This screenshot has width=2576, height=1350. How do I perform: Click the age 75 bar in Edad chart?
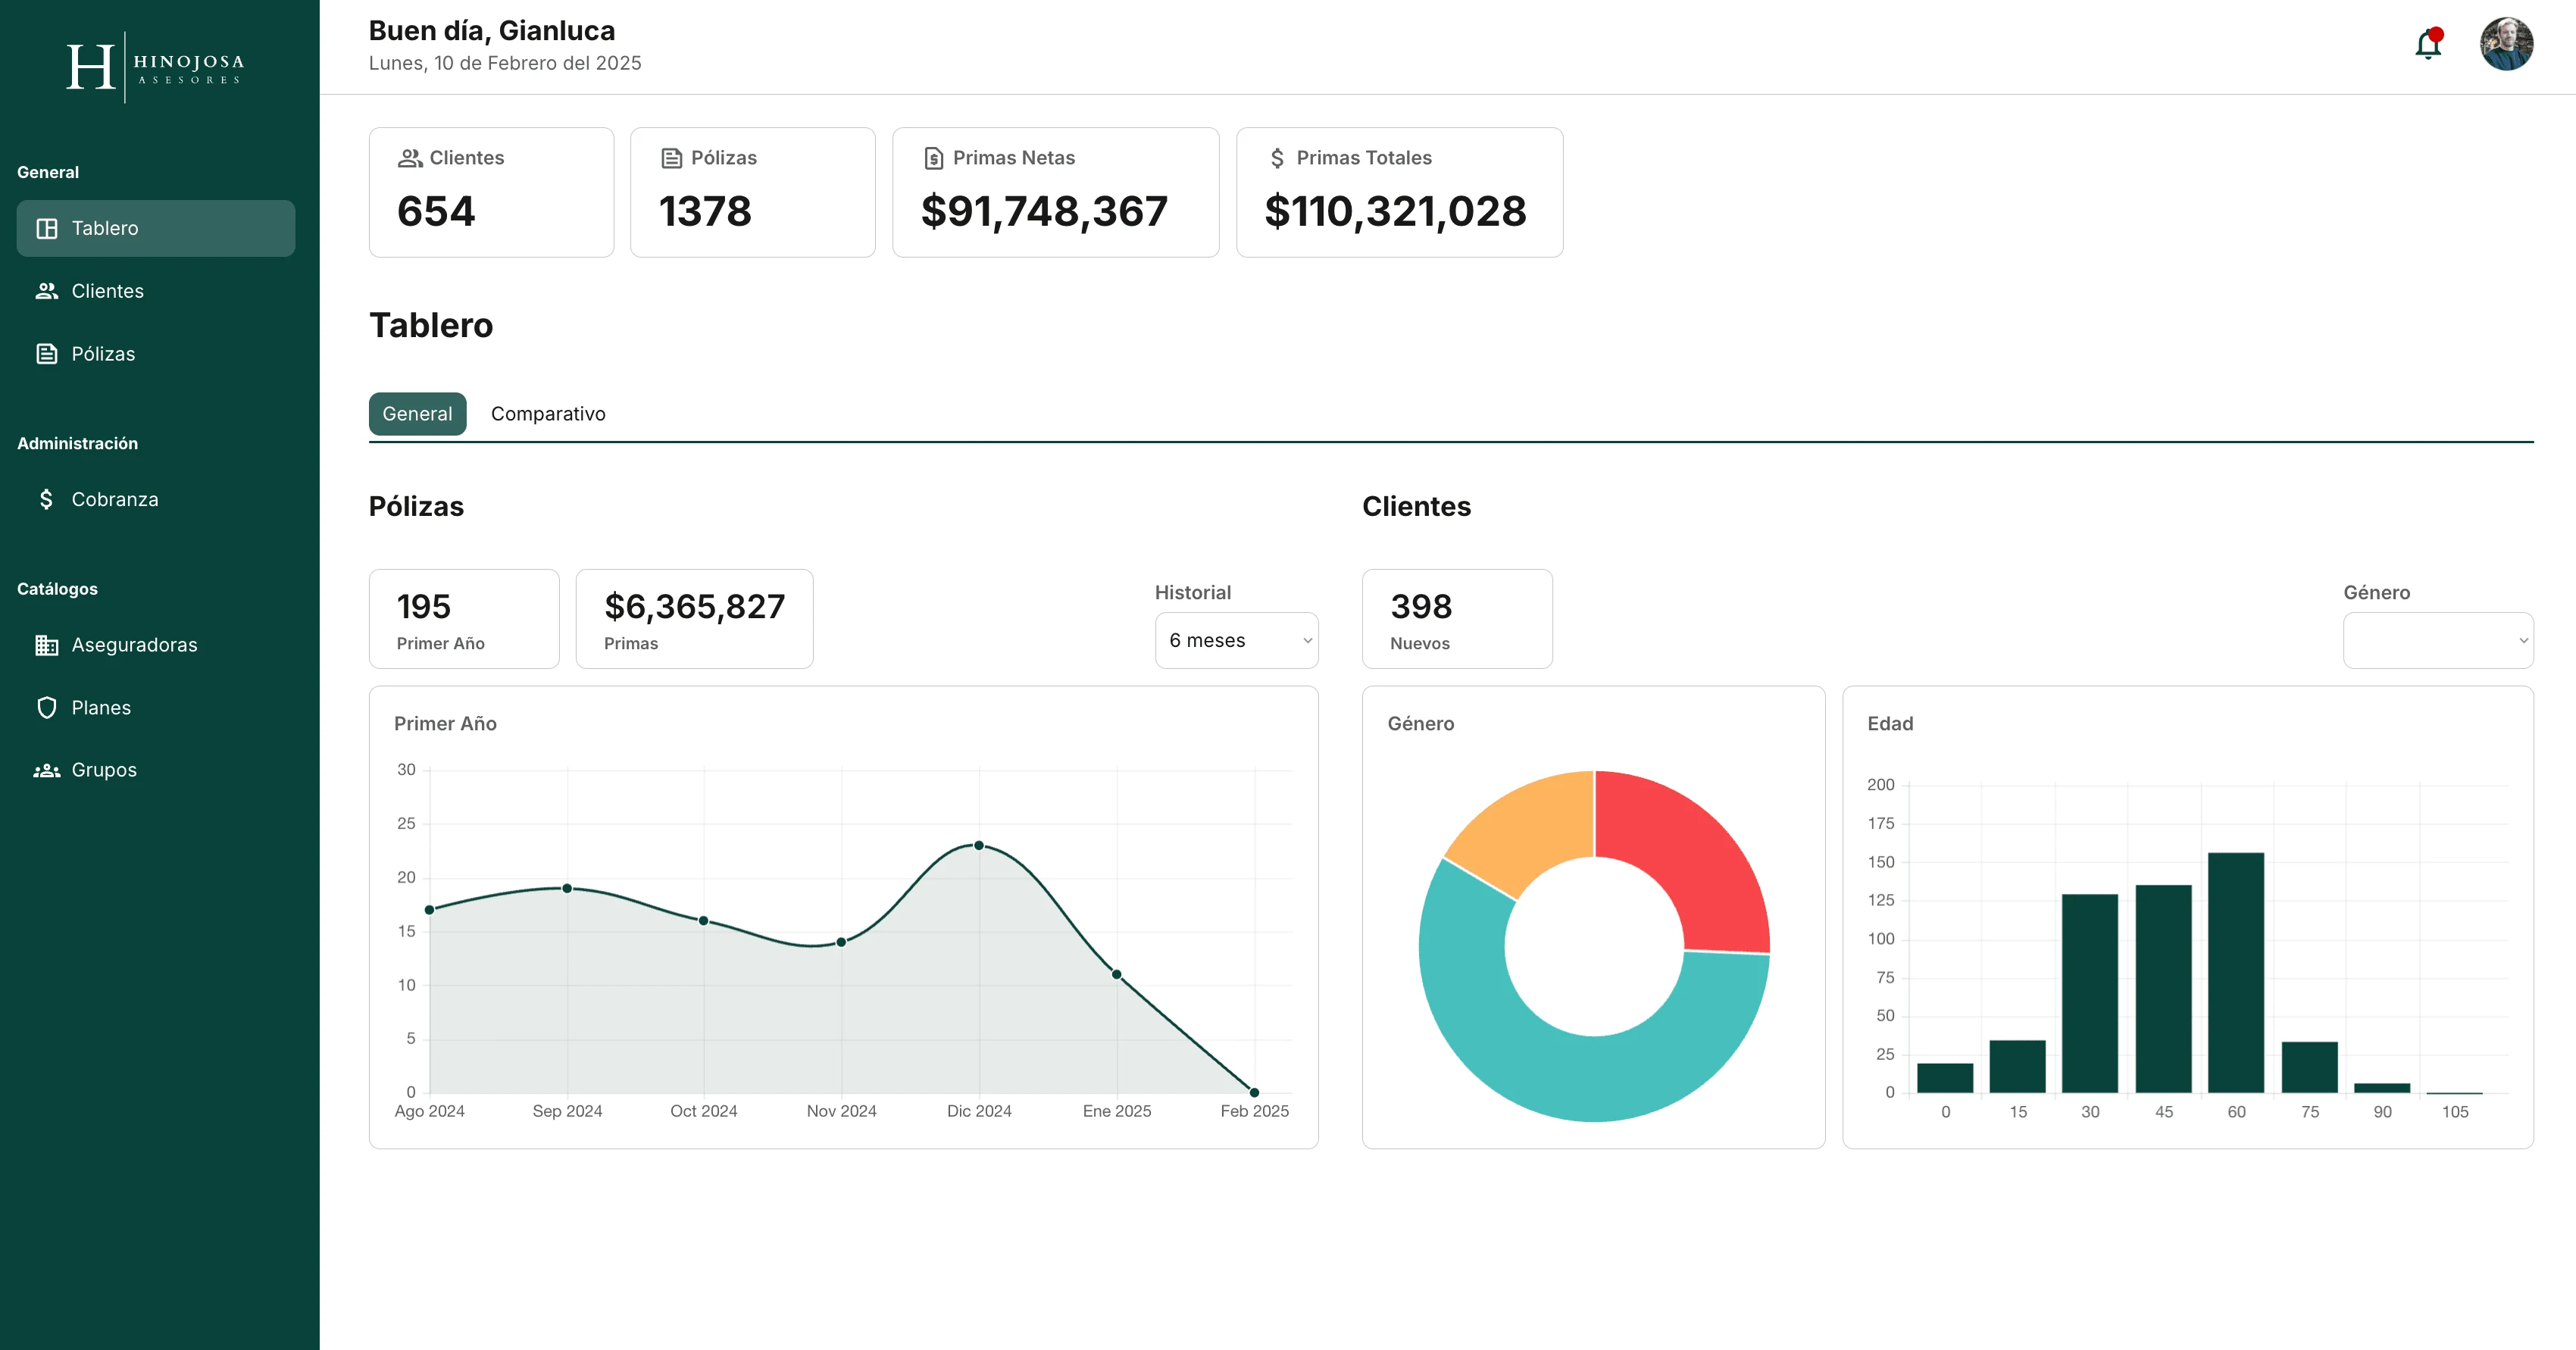click(x=2309, y=1068)
